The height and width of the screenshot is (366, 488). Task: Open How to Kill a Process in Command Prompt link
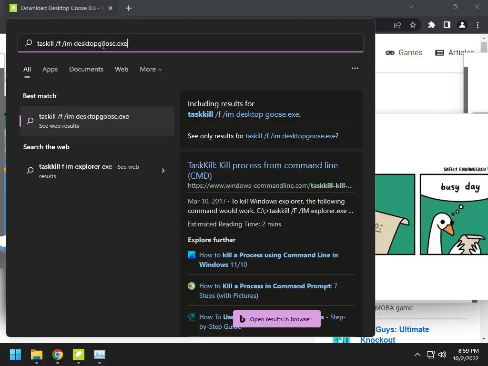point(268,291)
